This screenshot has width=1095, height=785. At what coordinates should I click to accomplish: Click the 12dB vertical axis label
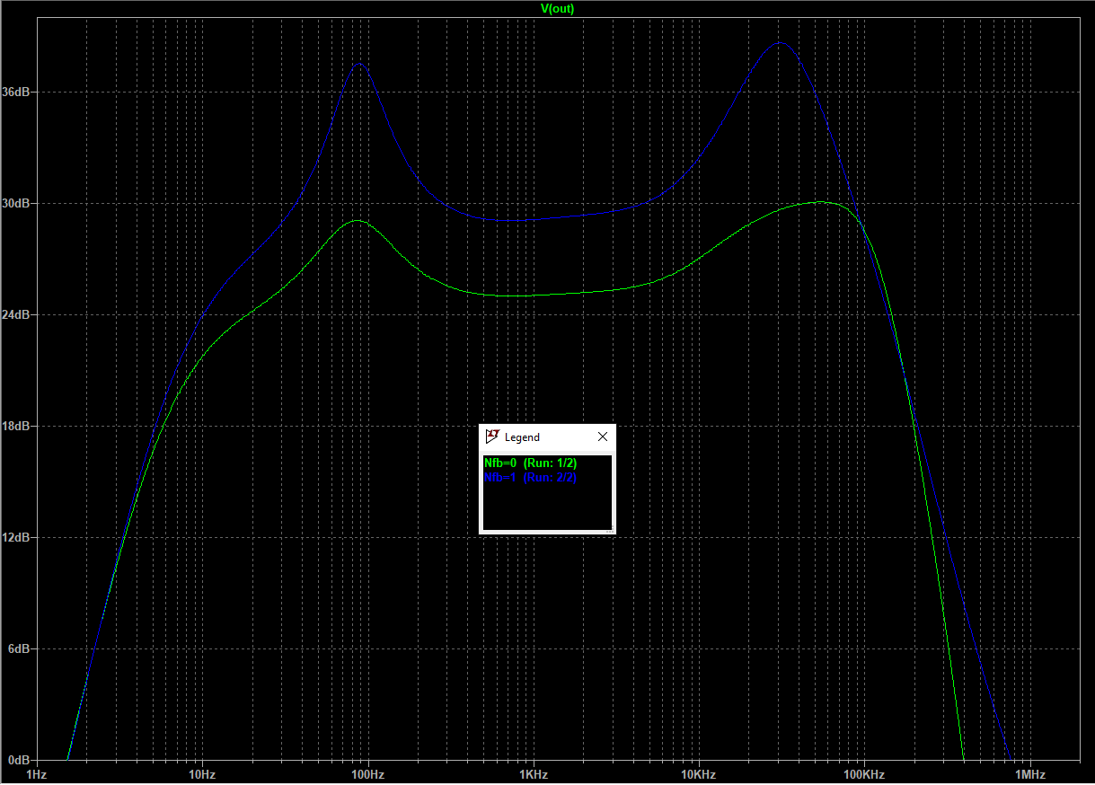[17, 538]
